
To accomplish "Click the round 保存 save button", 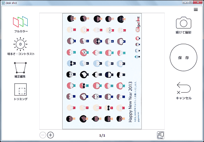I will [184, 58].
